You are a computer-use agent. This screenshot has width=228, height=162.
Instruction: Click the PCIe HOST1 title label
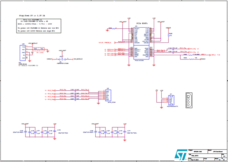(142, 23)
